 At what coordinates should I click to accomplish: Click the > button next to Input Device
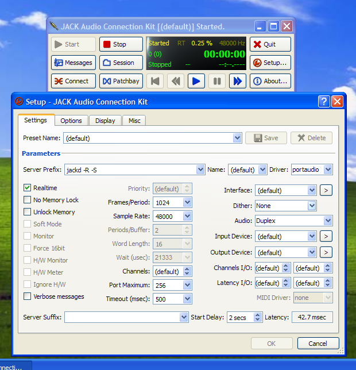pyautogui.click(x=326, y=236)
